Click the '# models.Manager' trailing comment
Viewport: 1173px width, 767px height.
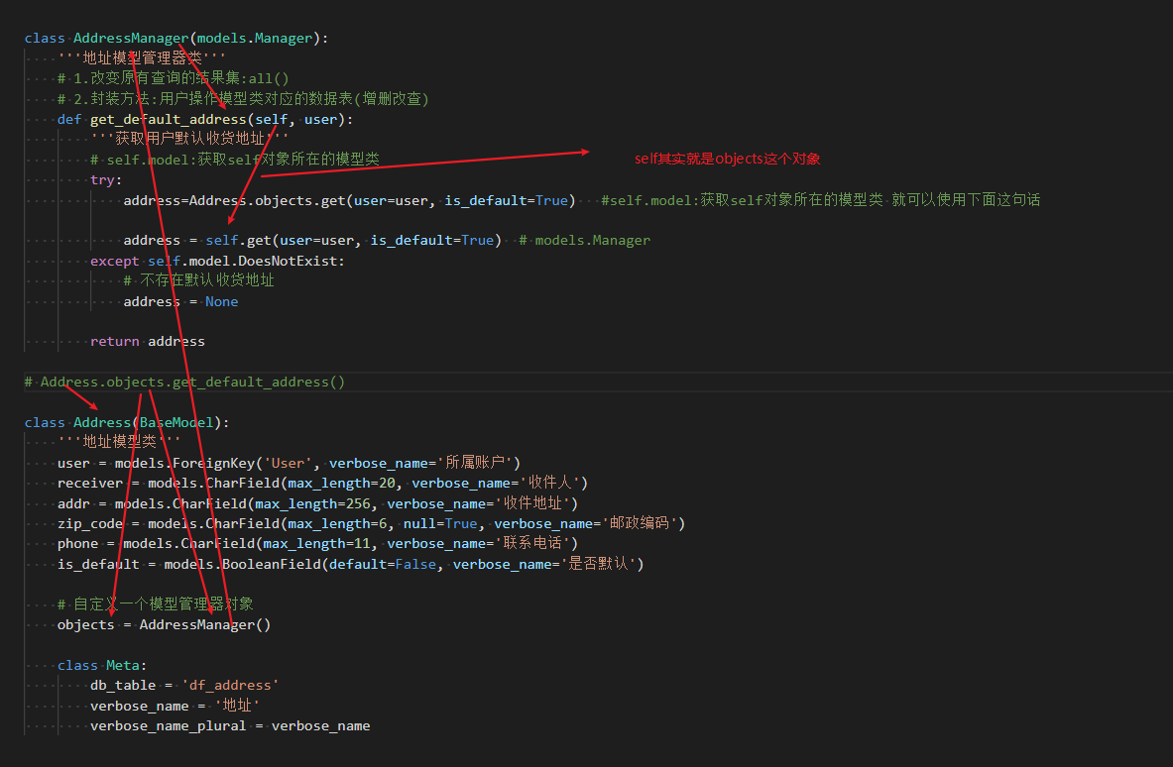585,241
